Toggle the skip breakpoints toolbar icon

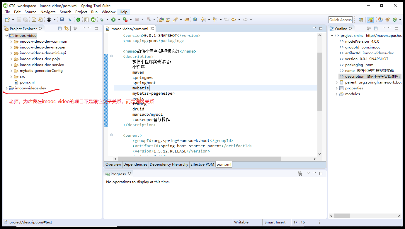[70, 20]
